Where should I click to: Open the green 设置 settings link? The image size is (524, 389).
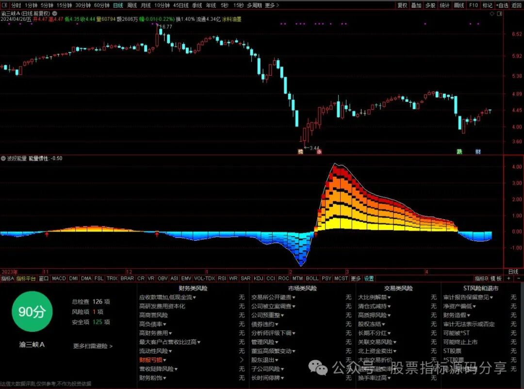pos(369,278)
